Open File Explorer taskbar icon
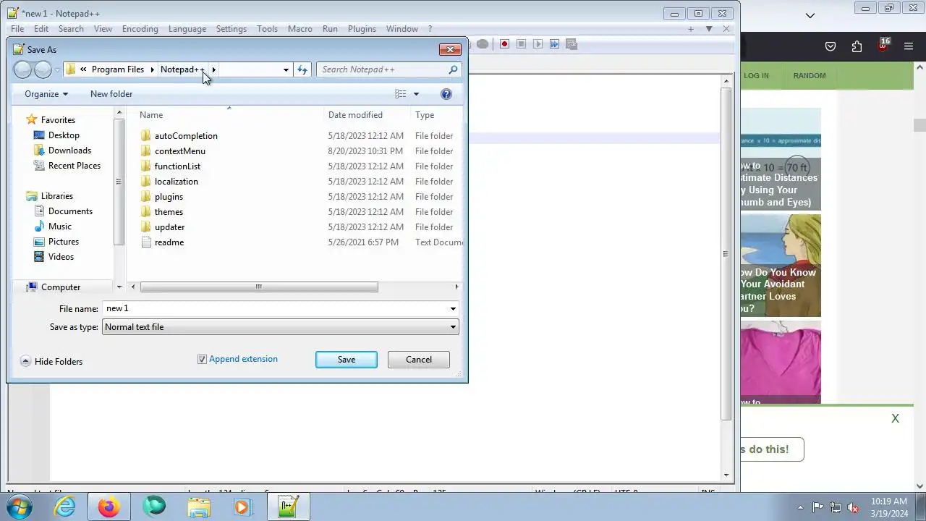926x521 pixels. tap(198, 507)
